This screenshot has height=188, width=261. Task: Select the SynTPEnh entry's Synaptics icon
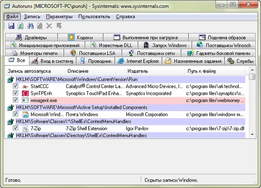coord(25,93)
